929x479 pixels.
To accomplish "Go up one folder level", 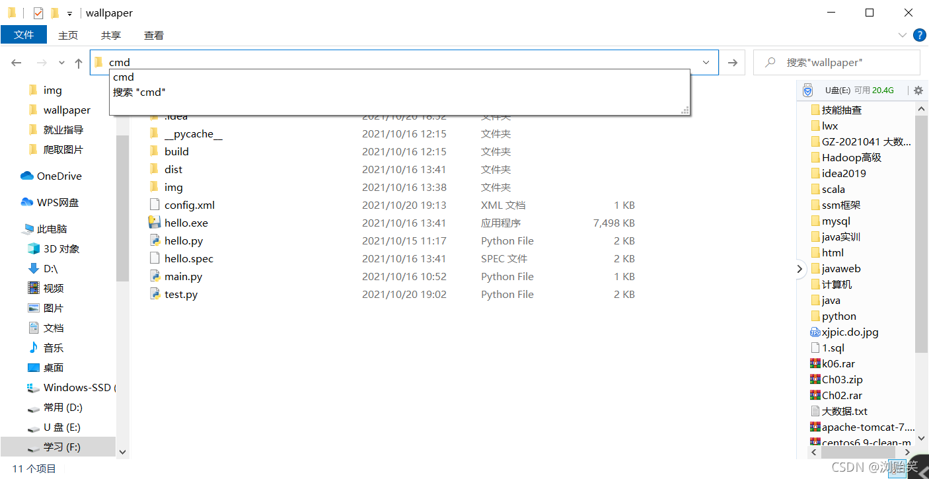I will point(79,63).
